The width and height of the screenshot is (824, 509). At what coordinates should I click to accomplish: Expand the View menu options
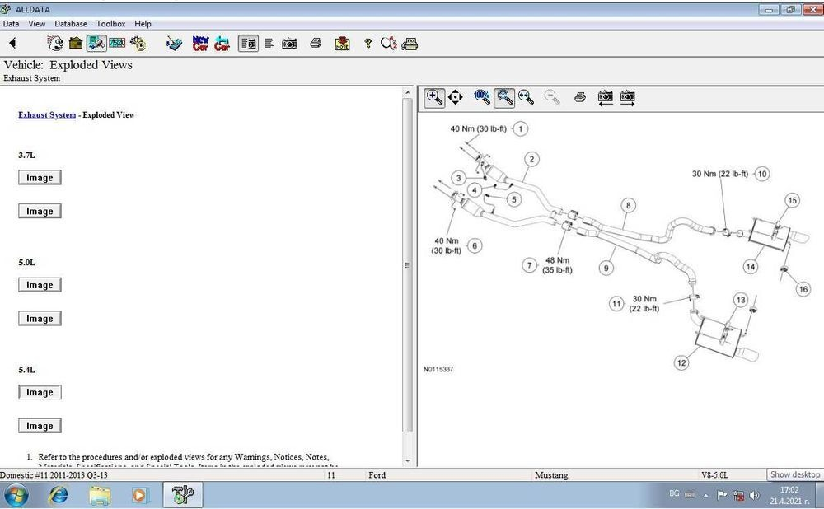click(37, 24)
